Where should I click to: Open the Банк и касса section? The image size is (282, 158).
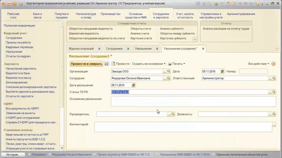tap(37, 16)
